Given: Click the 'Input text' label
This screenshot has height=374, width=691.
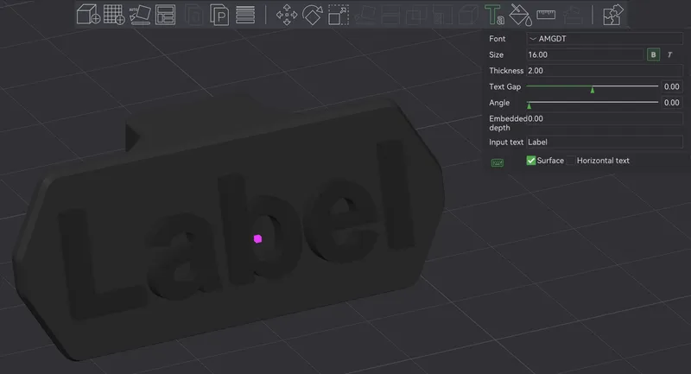Looking at the screenshot, I should tap(506, 143).
